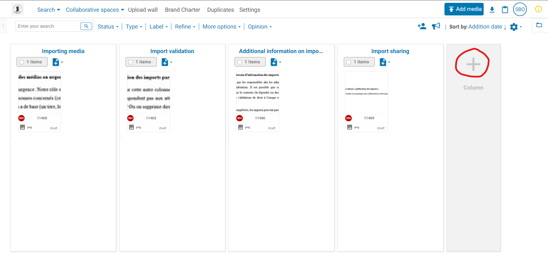
Task: Tick the Import validation items checkbox
Action: [x=131, y=62]
